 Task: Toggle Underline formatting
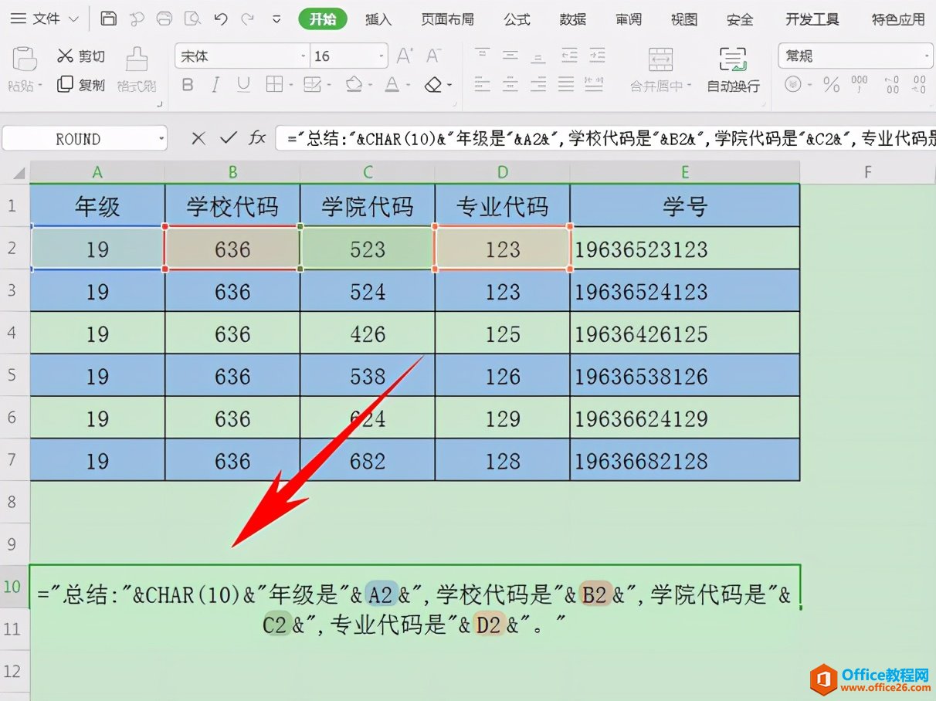point(243,85)
